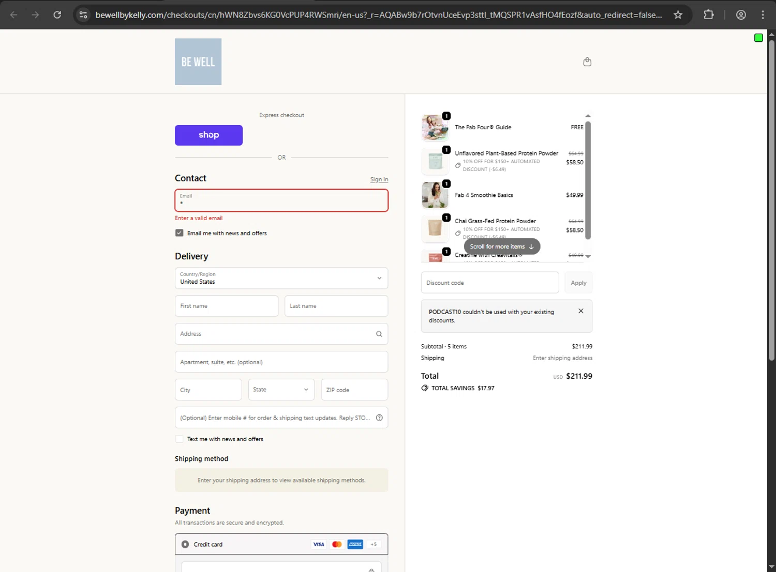Click the Mastercard icon

(337, 544)
